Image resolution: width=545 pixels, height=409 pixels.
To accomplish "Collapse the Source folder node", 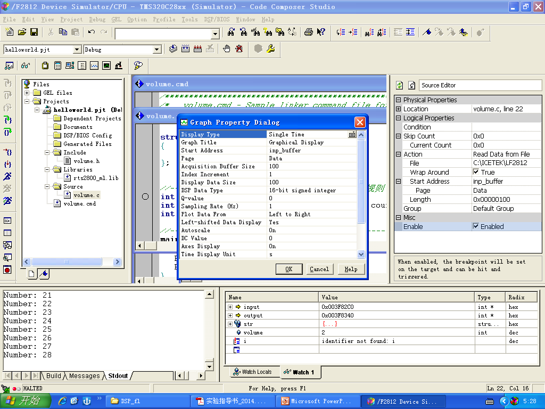I will pos(47,186).
